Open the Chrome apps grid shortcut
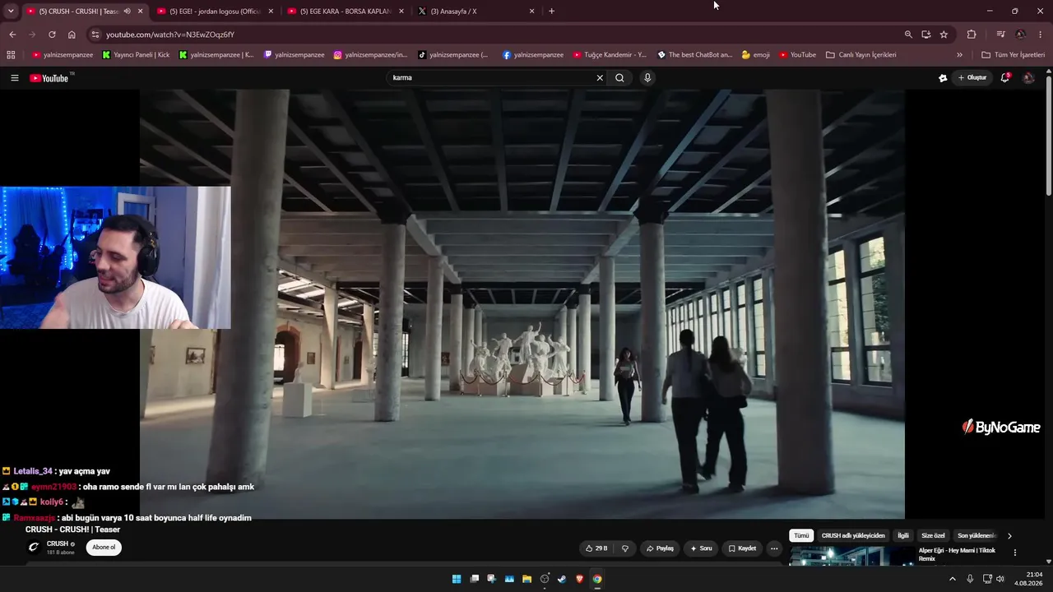Image resolution: width=1053 pixels, height=592 pixels. pos(11,55)
